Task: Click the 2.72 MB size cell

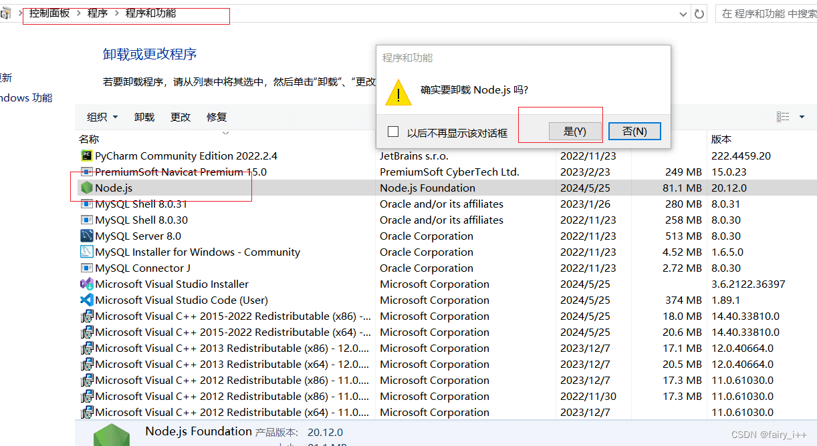Action: 682,268
